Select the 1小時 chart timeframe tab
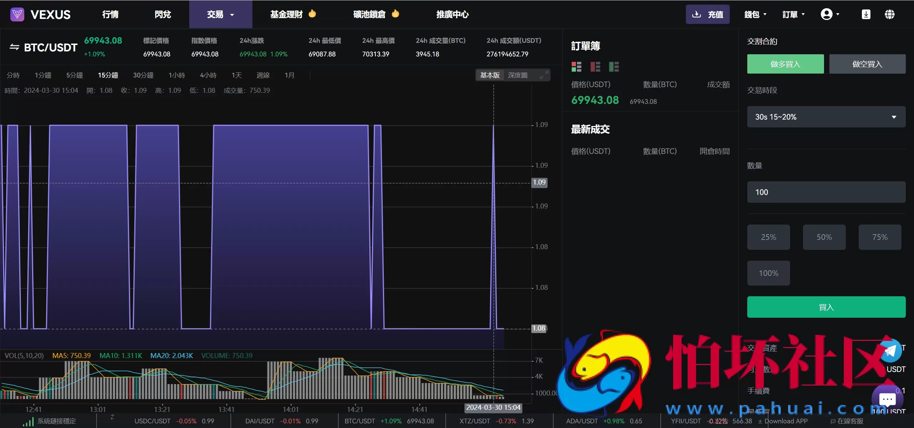Viewport: 914px width, 428px height. click(x=177, y=75)
